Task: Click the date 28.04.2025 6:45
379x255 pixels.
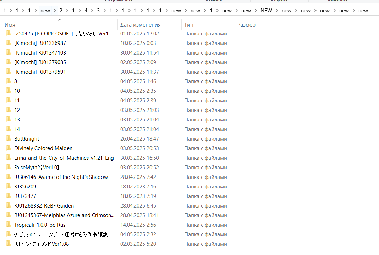Action: (x=138, y=206)
